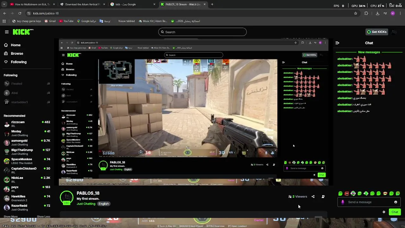Open recommended channel peyx

[27, 189]
